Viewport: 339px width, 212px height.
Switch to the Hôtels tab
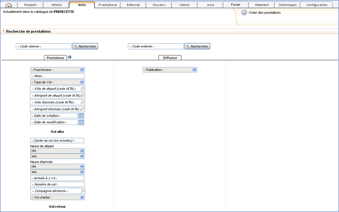pyautogui.click(x=56, y=5)
